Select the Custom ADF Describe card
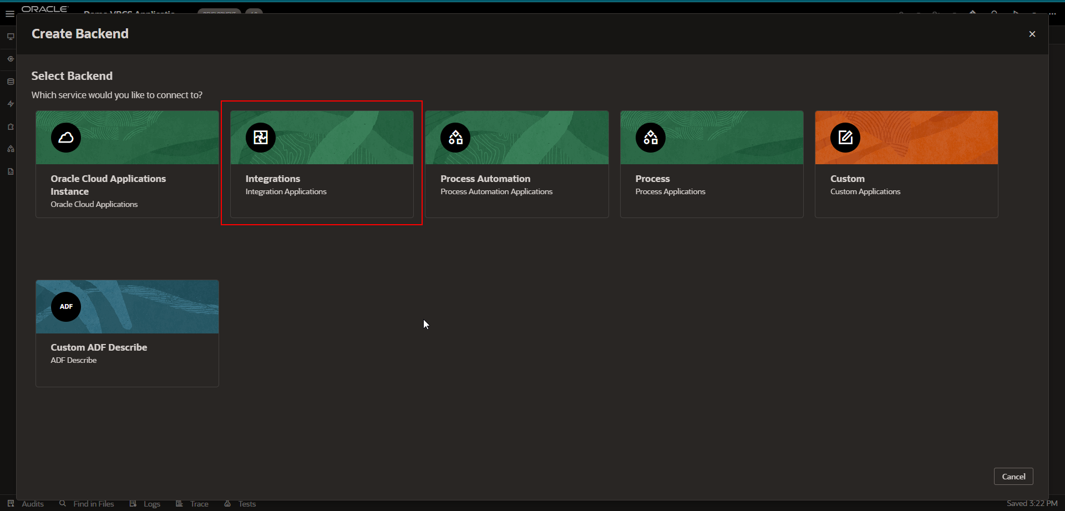The width and height of the screenshot is (1065, 511). 127,333
